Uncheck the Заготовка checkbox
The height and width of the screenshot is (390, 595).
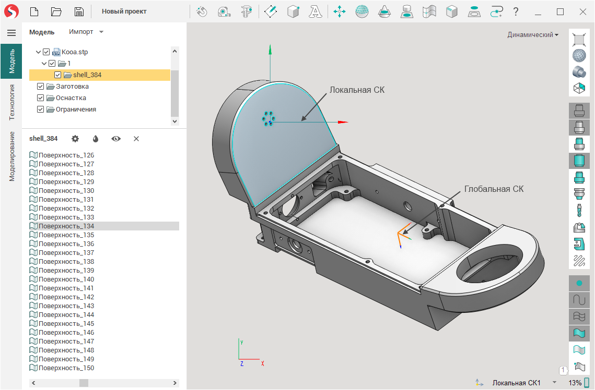click(40, 87)
